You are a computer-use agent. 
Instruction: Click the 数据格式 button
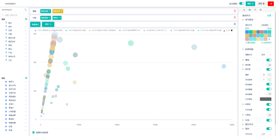coord(36,24)
